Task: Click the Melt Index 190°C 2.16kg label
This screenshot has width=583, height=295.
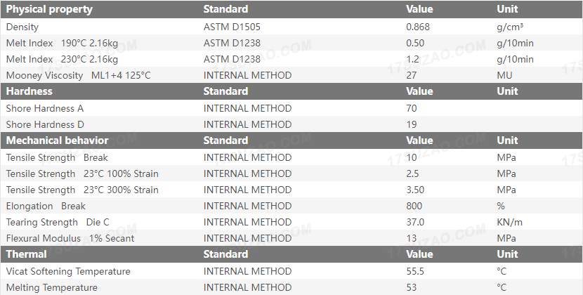Action: click(62, 43)
